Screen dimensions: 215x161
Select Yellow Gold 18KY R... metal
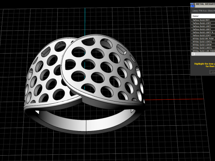coord(203,32)
